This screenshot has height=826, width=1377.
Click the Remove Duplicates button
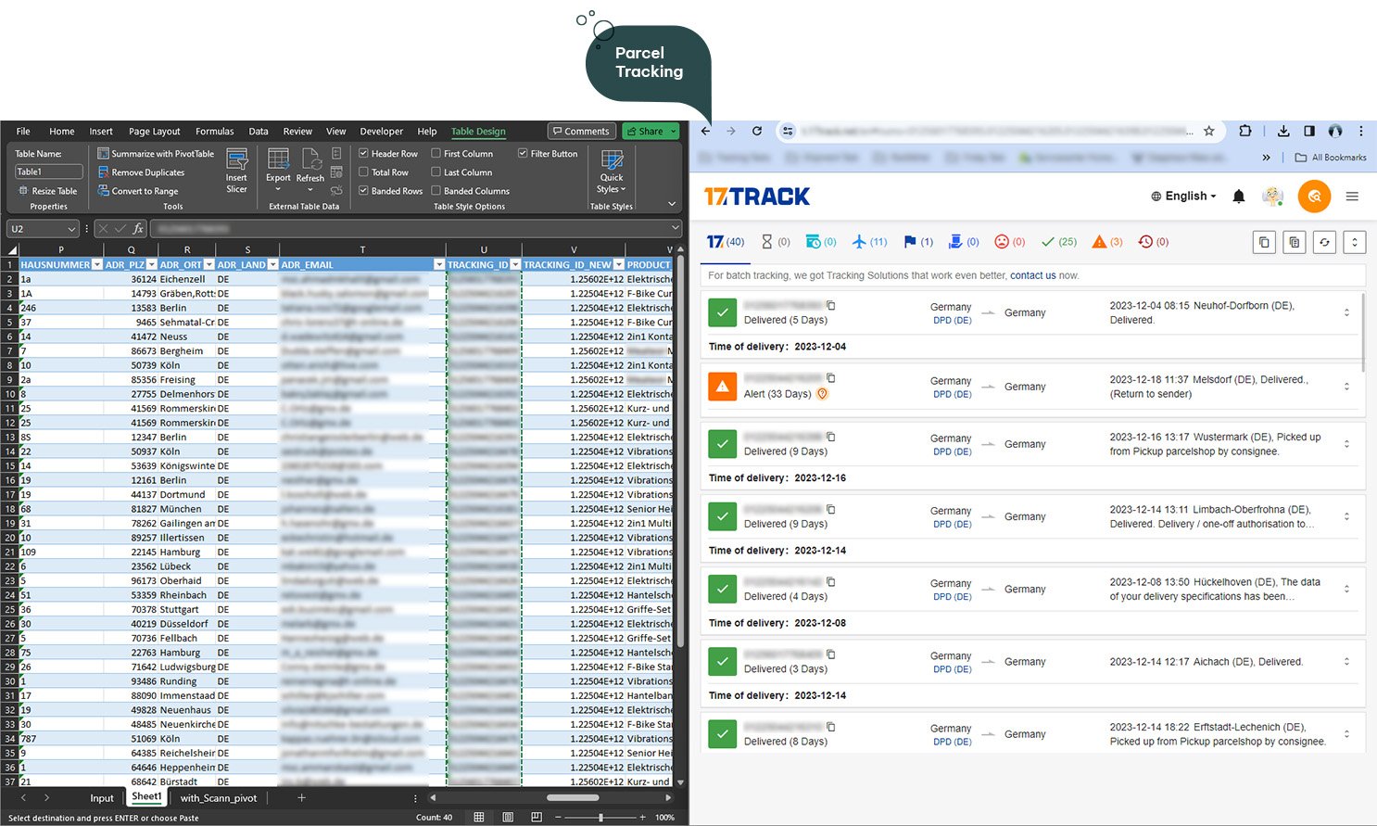click(147, 172)
